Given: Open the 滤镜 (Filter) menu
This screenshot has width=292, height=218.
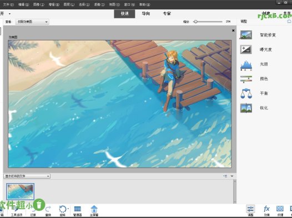Looking at the screenshot, I should [x=99, y=4].
